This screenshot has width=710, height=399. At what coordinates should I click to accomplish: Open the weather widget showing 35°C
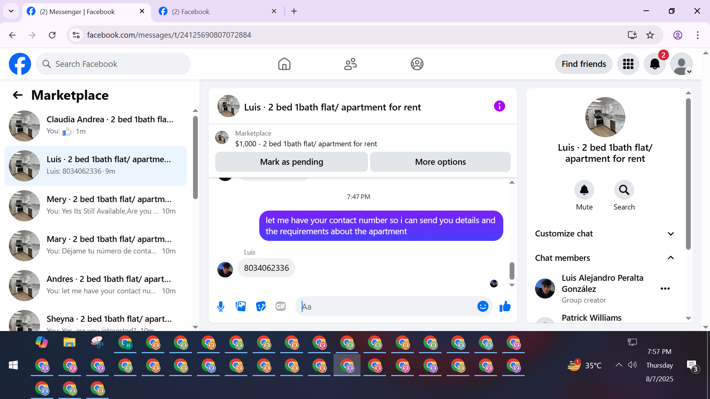click(584, 365)
